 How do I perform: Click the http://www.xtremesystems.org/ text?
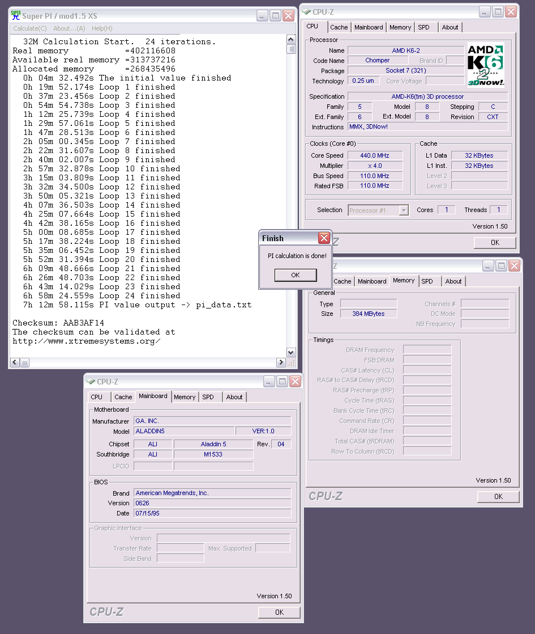pyautogui.click(x=87, y=341)
